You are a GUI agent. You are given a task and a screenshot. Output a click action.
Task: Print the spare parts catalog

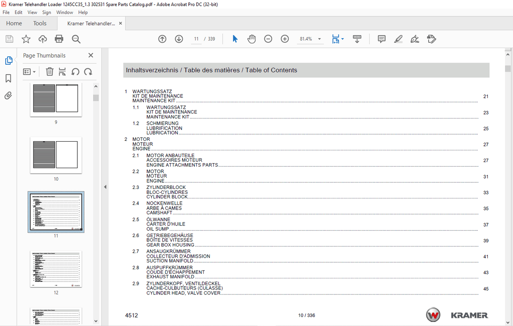pyautogui.click(x=59, y=39)
